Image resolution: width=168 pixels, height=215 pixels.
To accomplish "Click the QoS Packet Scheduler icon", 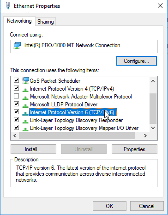I will [x=25, y=80].
